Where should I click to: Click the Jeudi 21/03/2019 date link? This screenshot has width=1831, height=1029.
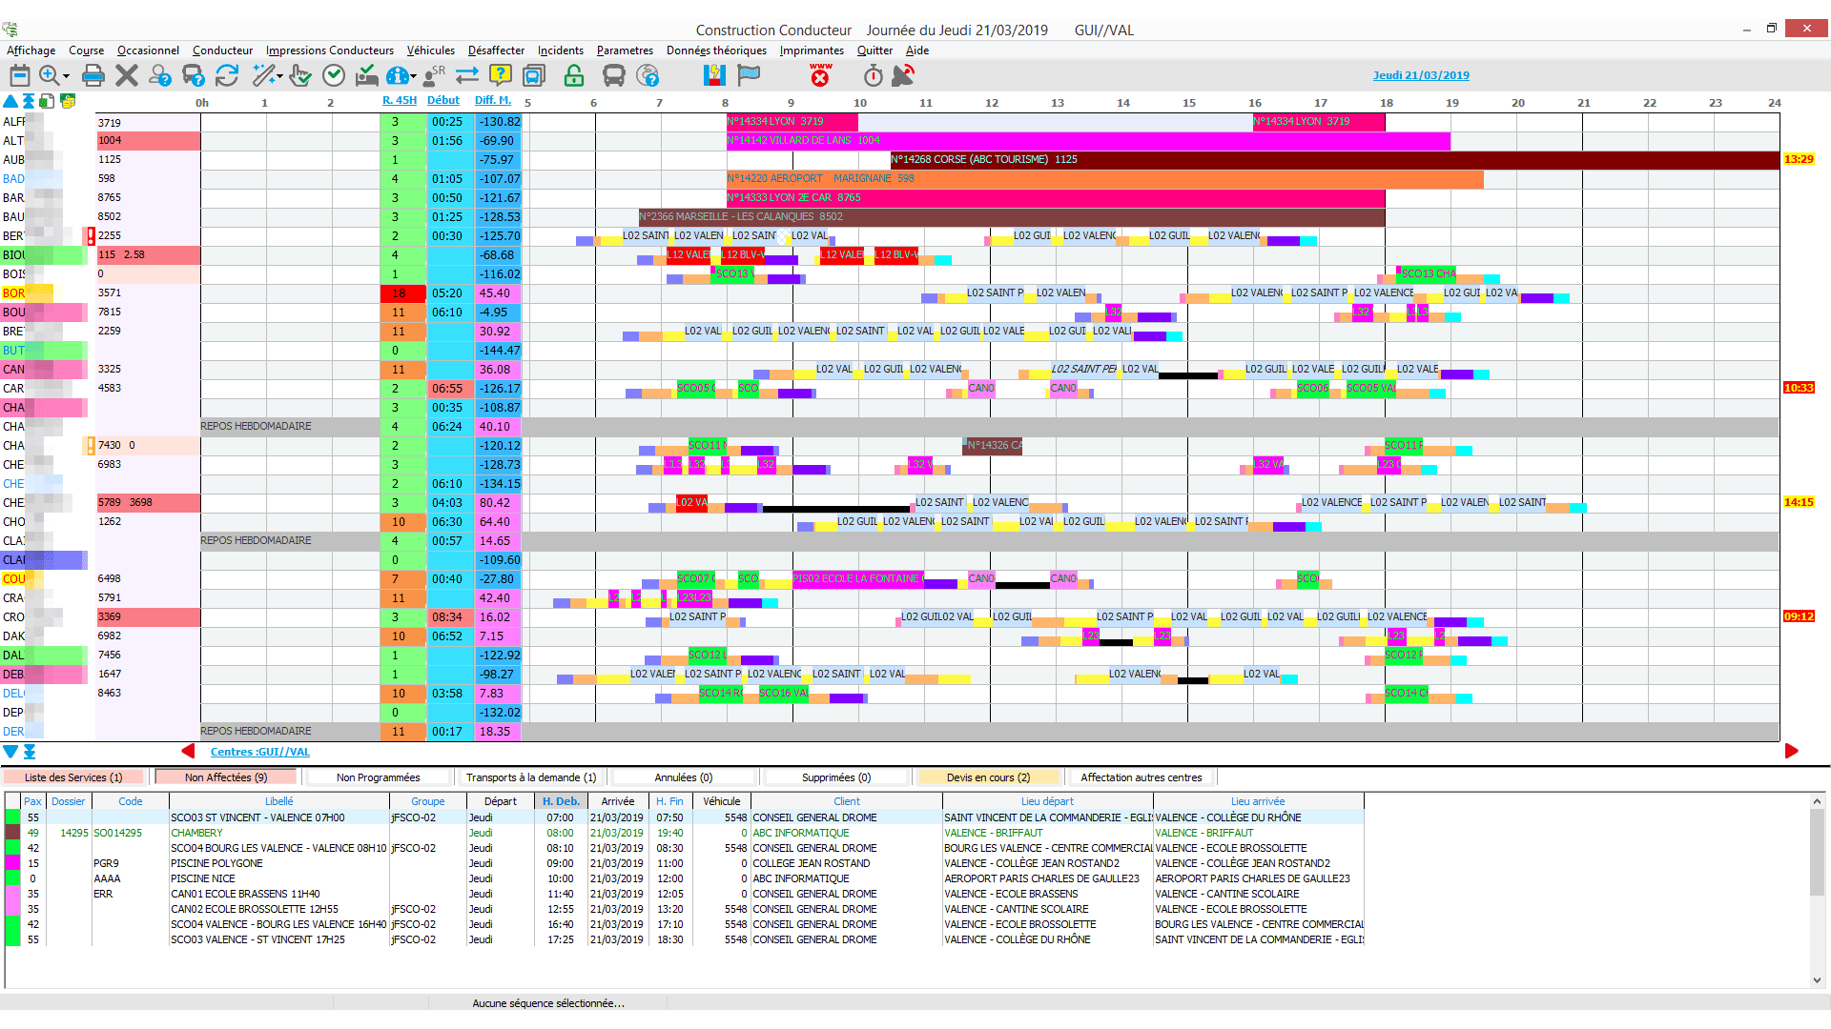tap(1420, 75)
